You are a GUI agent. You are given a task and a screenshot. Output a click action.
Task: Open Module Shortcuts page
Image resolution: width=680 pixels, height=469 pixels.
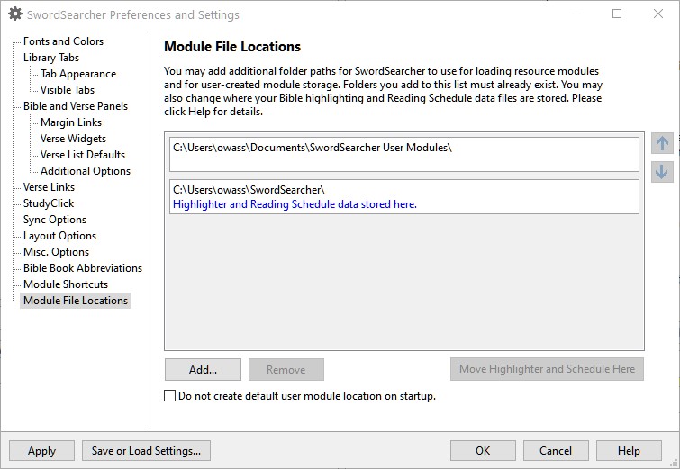pyautogui.click(x=66, y=284)
